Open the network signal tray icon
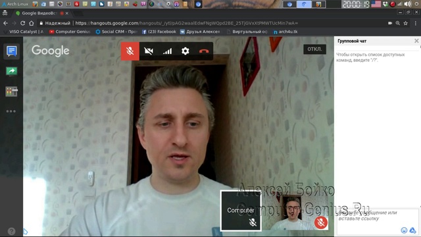The image size is (421, 237). pyautogui.click(x=400, y=4)
